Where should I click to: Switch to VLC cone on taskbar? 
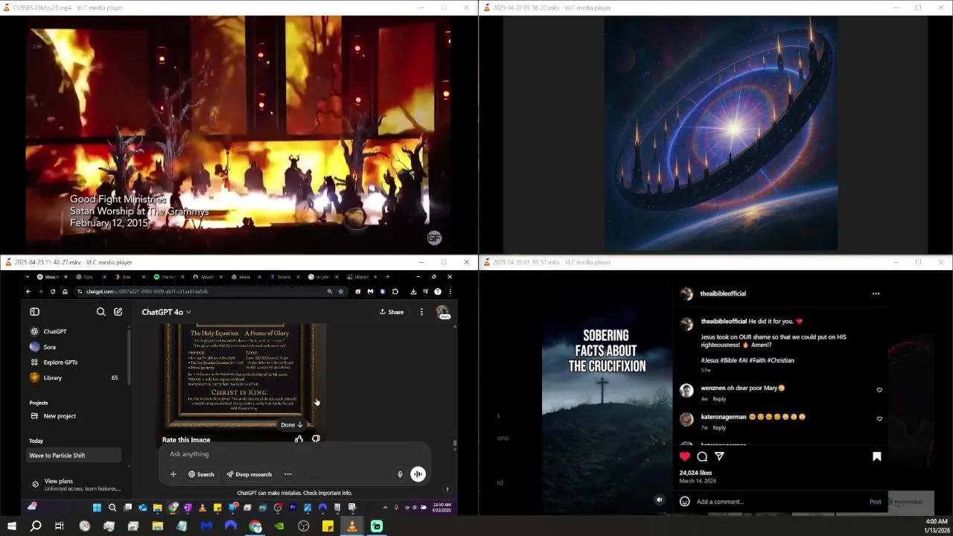click(x=352, y=526)
